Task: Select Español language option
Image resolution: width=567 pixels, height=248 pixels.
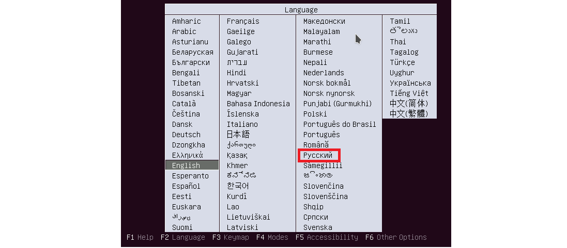Action: pyautogui.click(x=186, y=186)
